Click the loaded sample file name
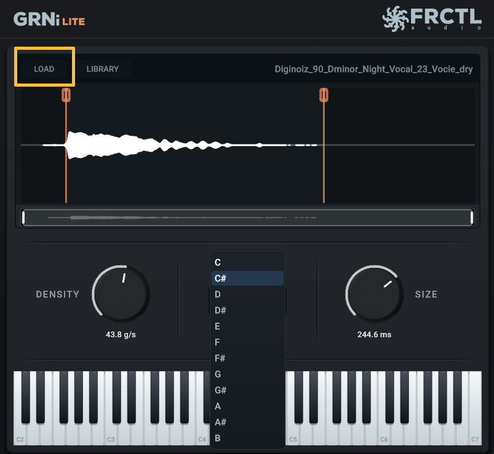Screen dimensions: 494x454 (373, 69)
